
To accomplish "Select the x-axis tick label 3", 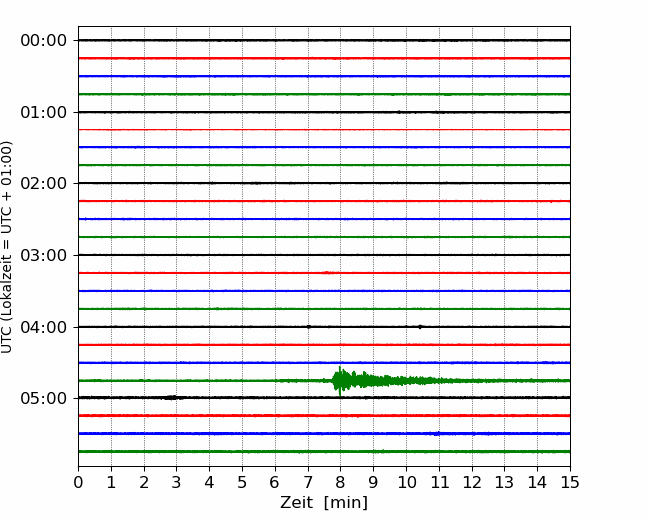I will click(176, 482).
